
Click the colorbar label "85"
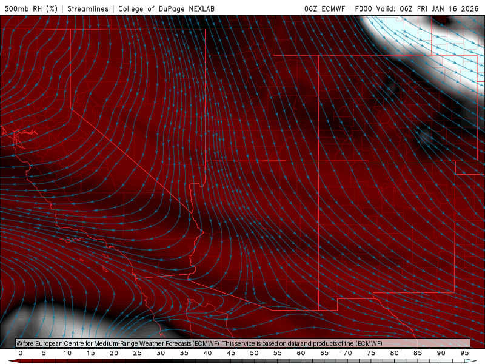418,353
